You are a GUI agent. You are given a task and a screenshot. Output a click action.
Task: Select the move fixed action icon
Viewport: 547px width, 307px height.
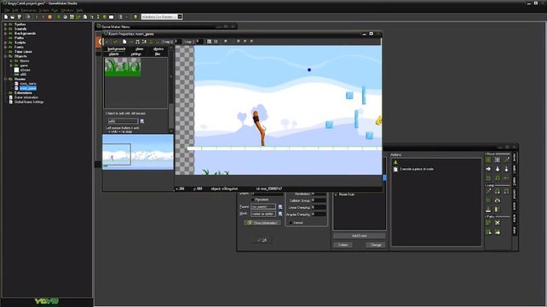[x=488, y=160]
